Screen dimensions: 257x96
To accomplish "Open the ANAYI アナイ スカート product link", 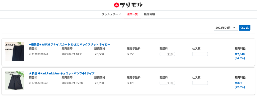I will point(70,45).
